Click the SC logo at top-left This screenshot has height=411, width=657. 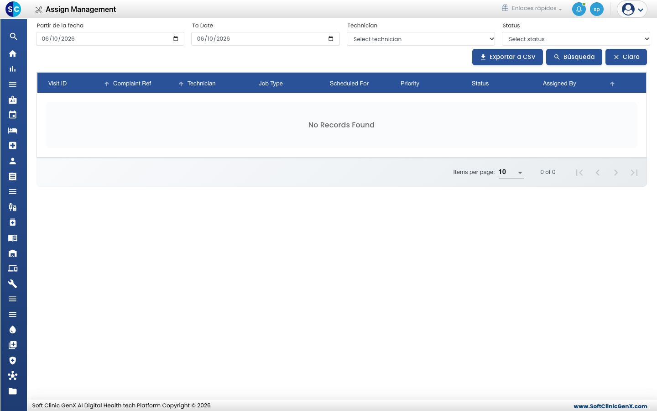[13, 9]
